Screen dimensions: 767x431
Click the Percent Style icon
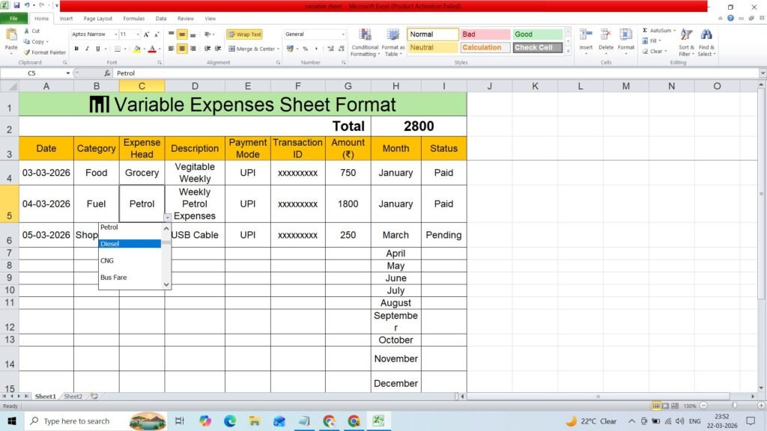(x=306, y=49)
